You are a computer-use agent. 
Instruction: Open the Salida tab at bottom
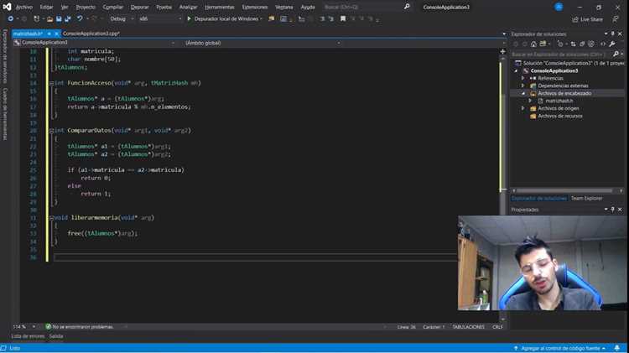coord(56,336)
